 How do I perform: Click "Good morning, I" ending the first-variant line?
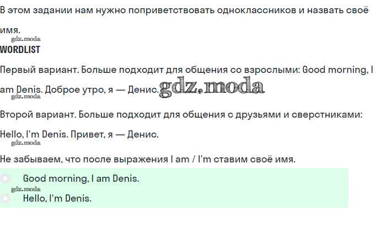[337, 70]
